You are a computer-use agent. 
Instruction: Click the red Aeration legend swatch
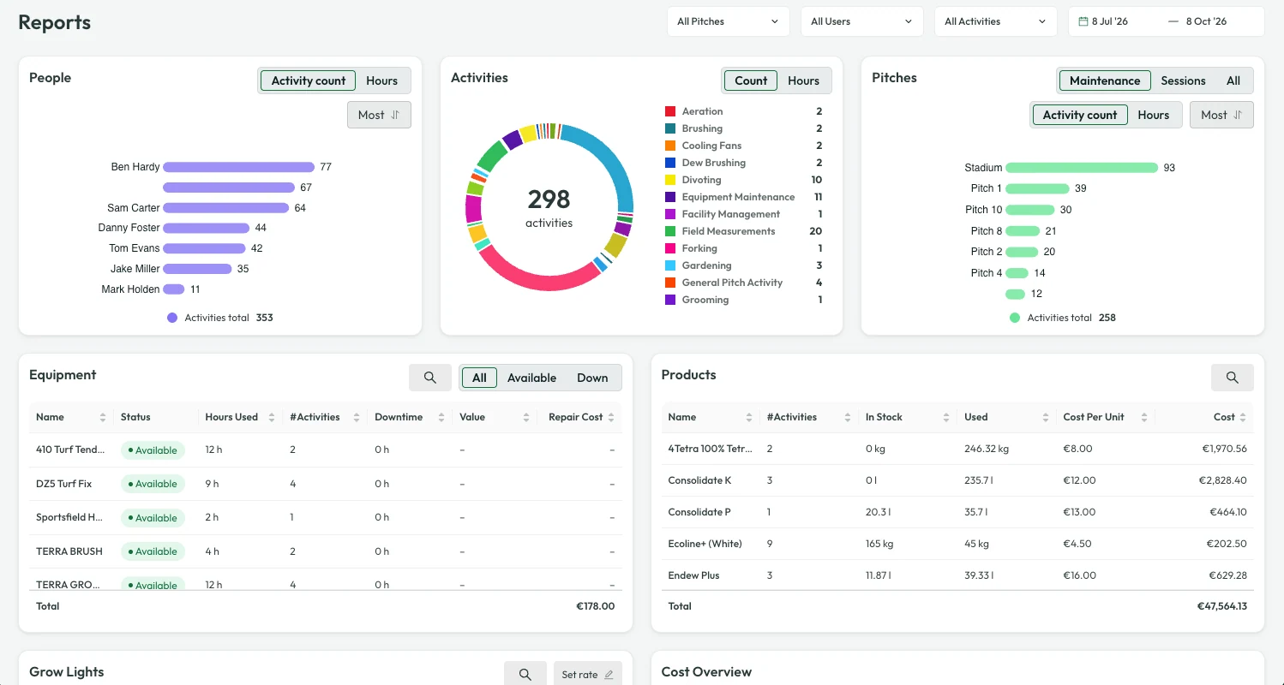coord(670,111)
